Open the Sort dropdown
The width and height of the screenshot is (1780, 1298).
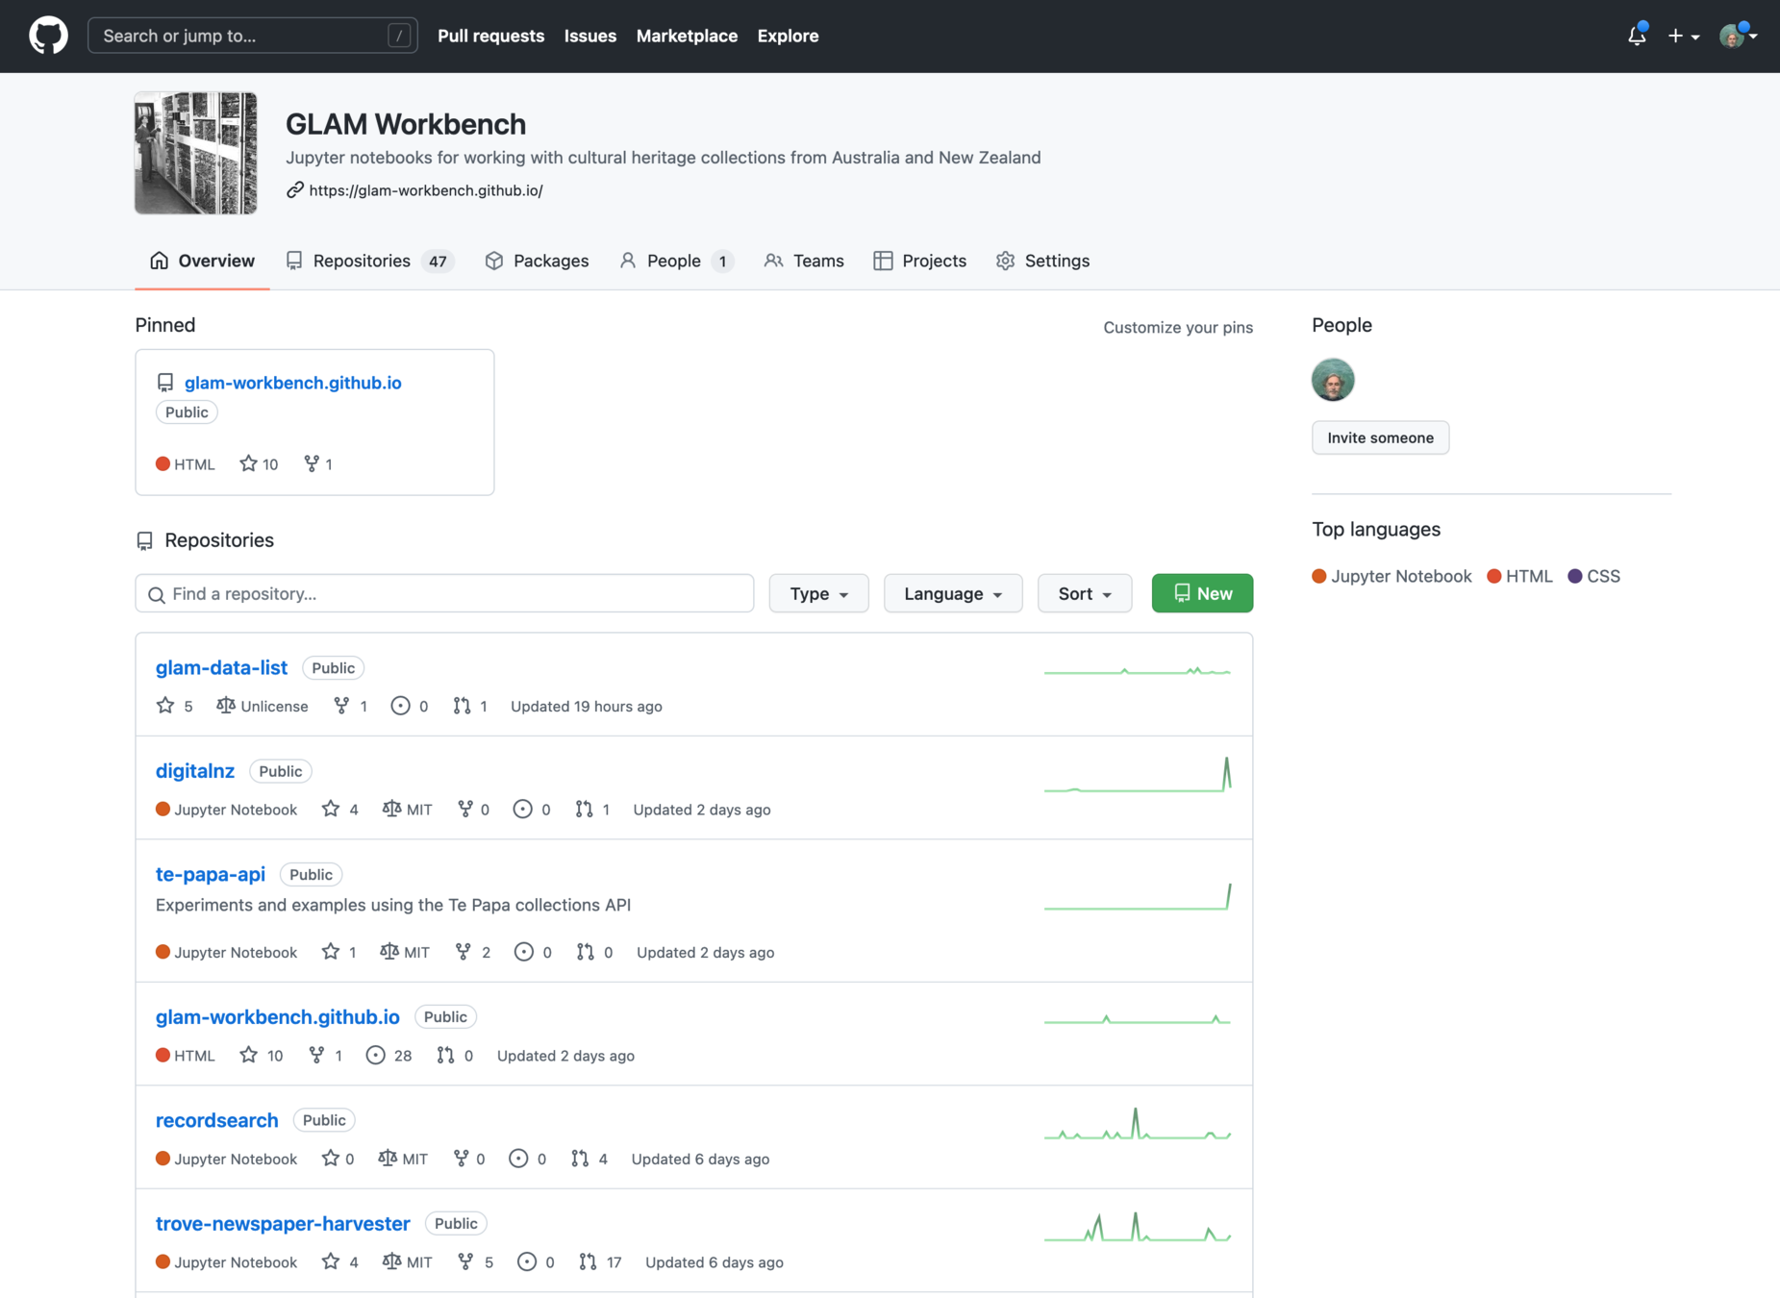tap(1084, 593)
